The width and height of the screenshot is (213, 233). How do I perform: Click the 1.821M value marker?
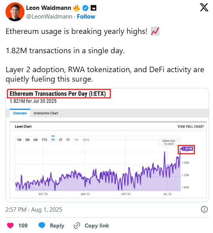click(x=187, y=149)
